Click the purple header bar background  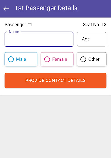92,9
